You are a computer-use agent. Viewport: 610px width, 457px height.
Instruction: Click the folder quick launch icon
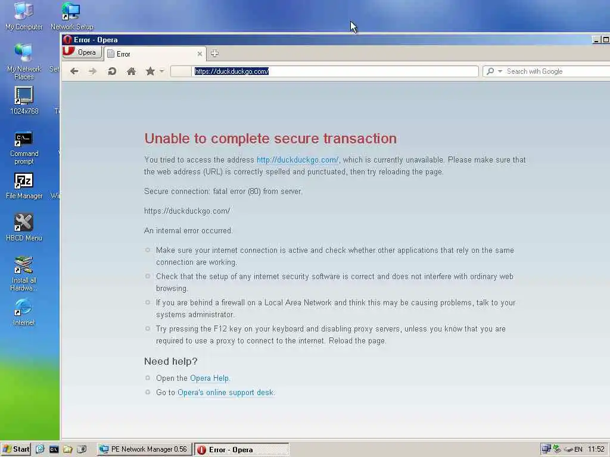[68, 449]
